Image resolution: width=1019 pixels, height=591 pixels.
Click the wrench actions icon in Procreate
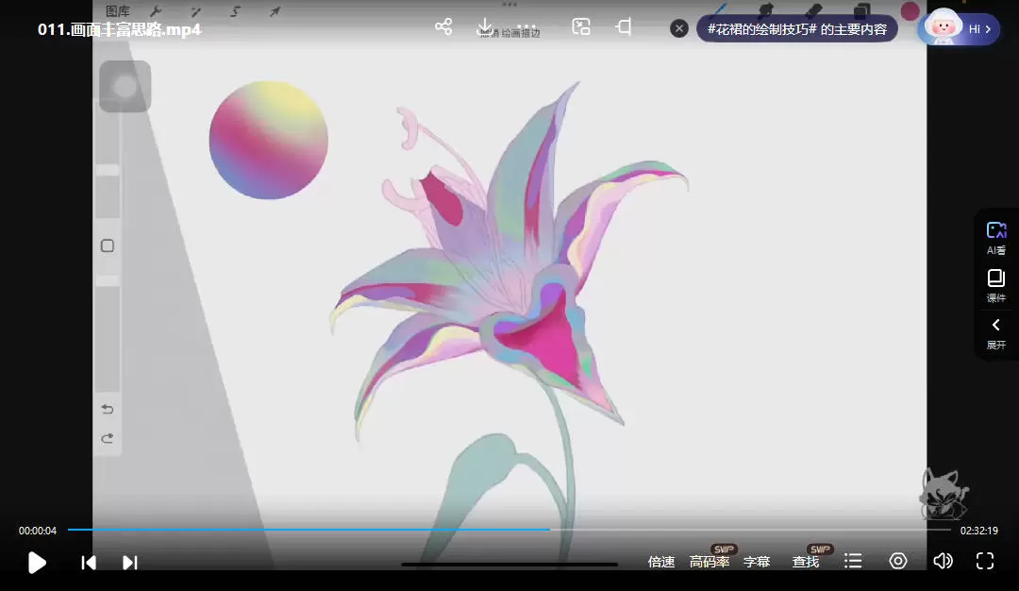pos(156,11)
